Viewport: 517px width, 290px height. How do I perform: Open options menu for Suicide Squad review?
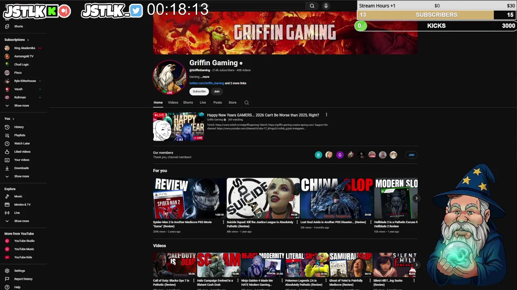[x=297, y=222]
